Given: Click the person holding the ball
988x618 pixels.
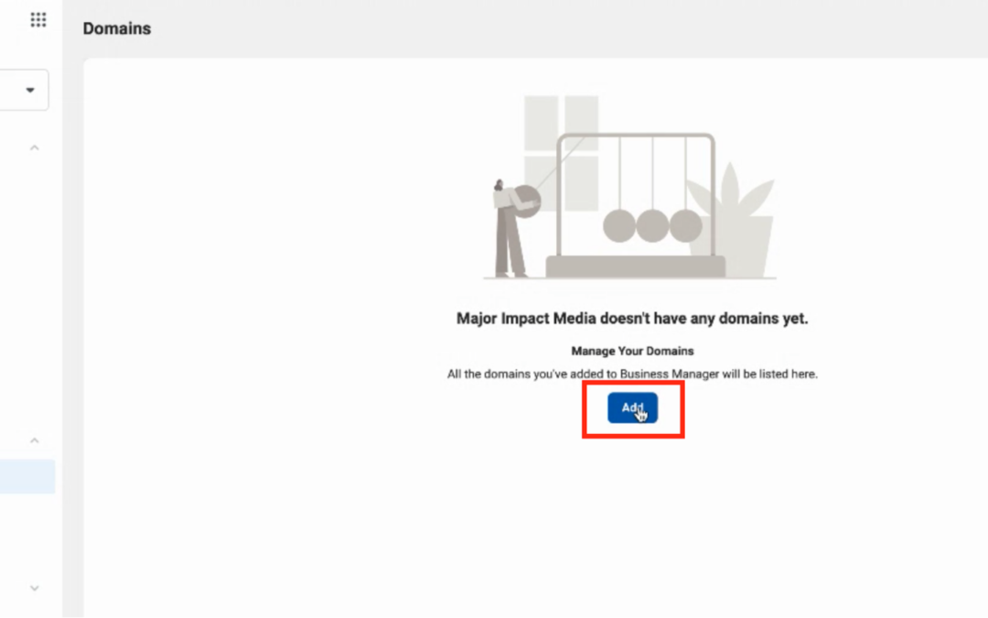Looking at the screenshot, I should [x=508, y=229].
